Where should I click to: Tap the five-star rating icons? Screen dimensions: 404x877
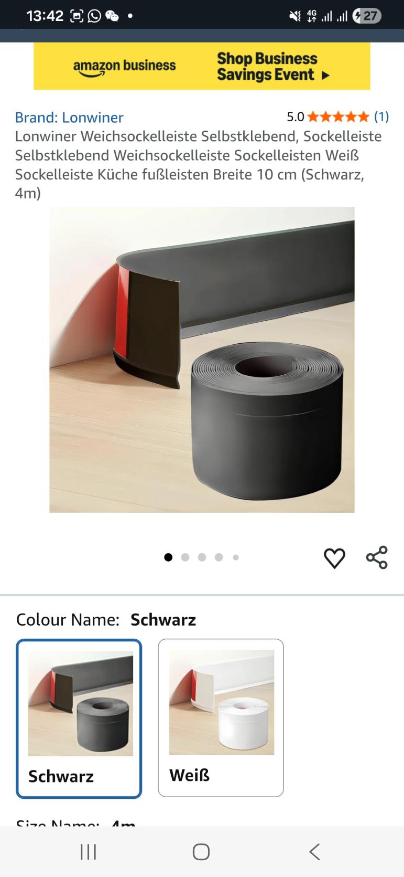point(338,117)
